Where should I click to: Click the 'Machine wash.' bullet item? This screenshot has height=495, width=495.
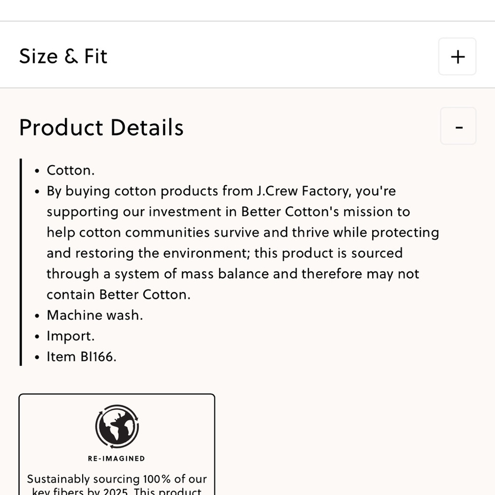coord(95,315)
